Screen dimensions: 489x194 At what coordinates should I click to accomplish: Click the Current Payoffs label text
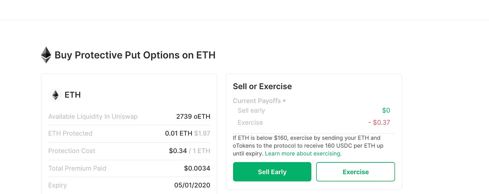[x=257, y=101]
